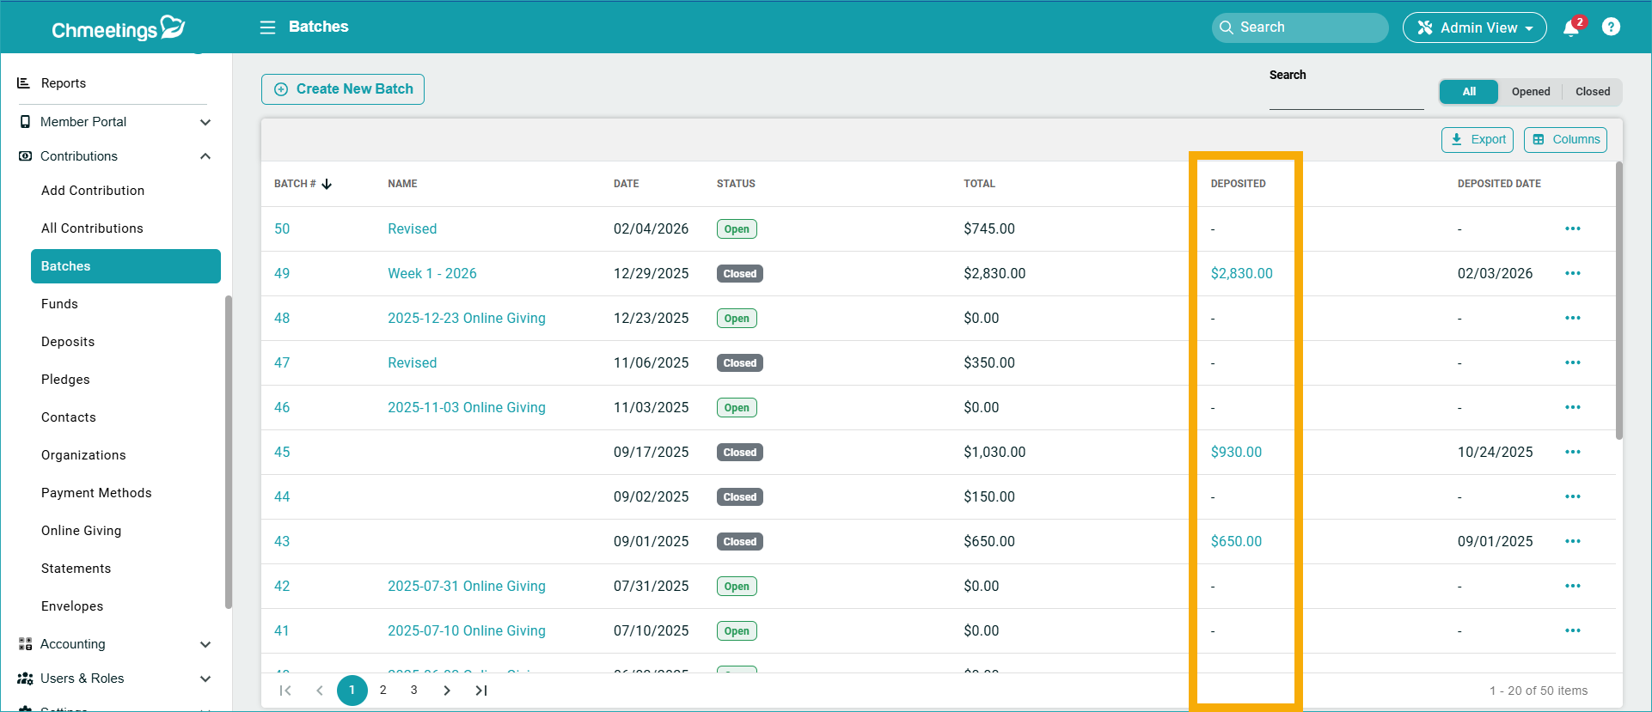The height and width of the screenshot is (712, 1652).
Task: Open the Columns chooser
Action: point(1565,139)
